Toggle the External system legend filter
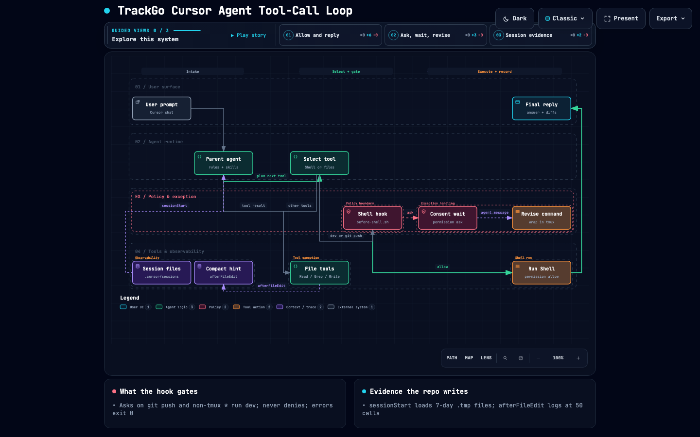 351,307
